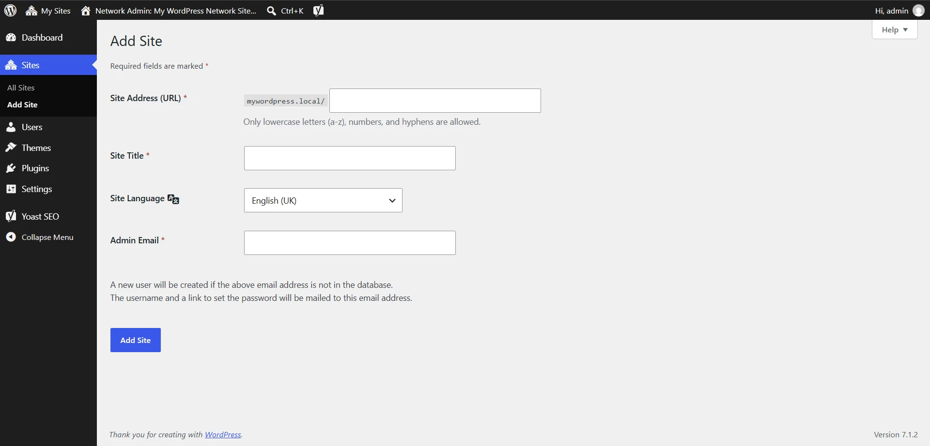Click the Sites houses icon
930x446 pixels.
[x=11, y=65]
